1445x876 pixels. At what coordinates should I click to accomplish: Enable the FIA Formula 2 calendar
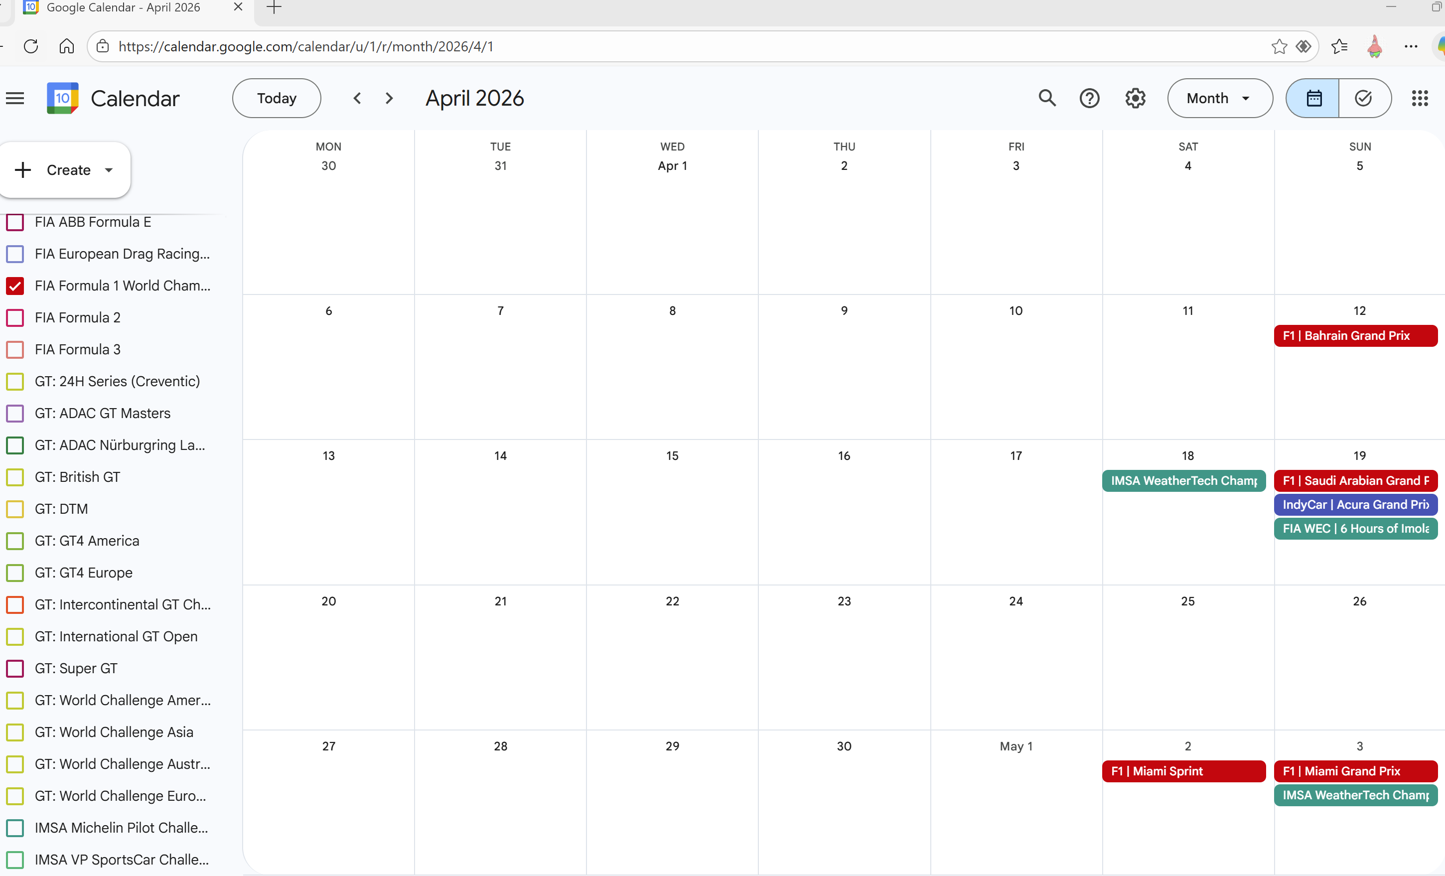14,318
